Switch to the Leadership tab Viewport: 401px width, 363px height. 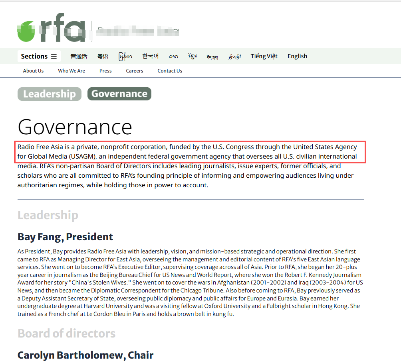coord(50,94)
